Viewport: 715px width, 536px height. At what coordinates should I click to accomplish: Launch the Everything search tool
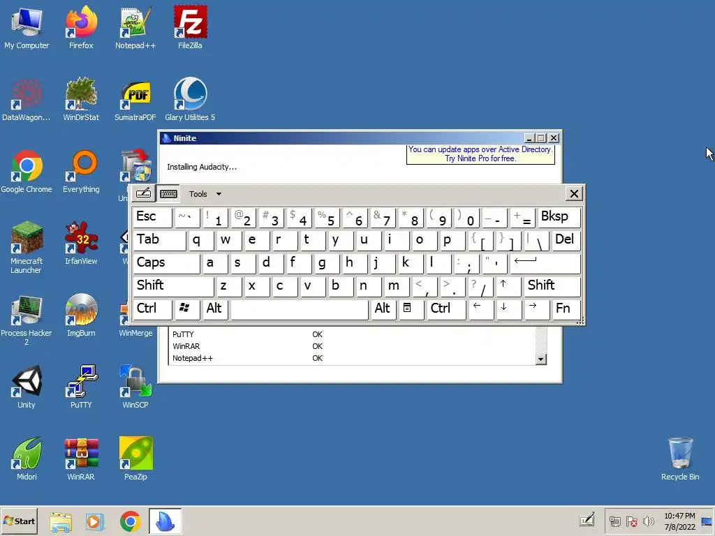coord(81,171)
